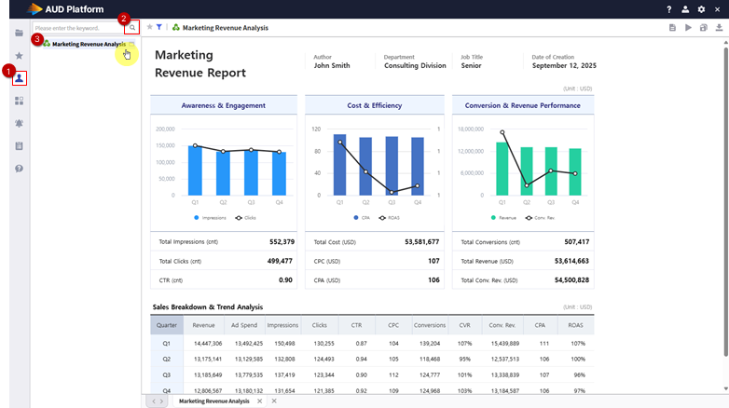Open the folder icon in left sidebar
Image resolution: width=729 pixels, height=408 pixels.
tap(19, 33)
